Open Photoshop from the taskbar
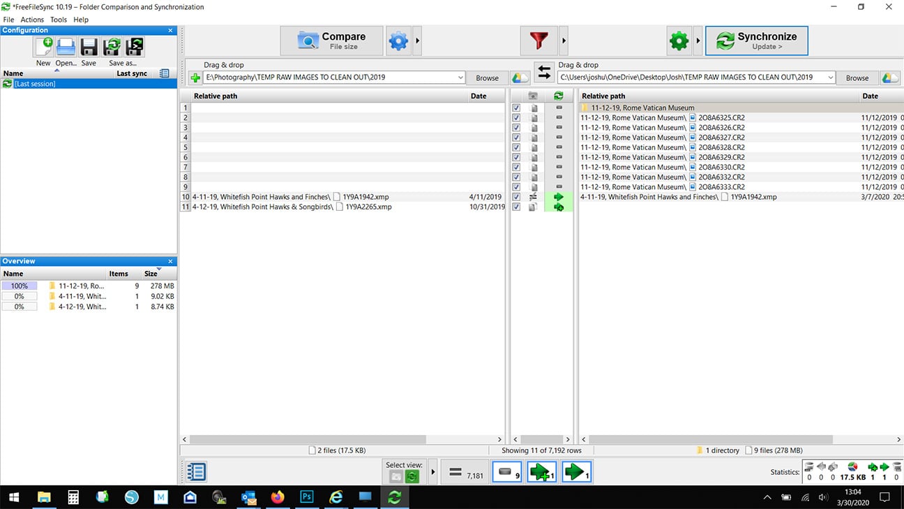The height and width of the screenshot is (509, 904). click(306, 497)
